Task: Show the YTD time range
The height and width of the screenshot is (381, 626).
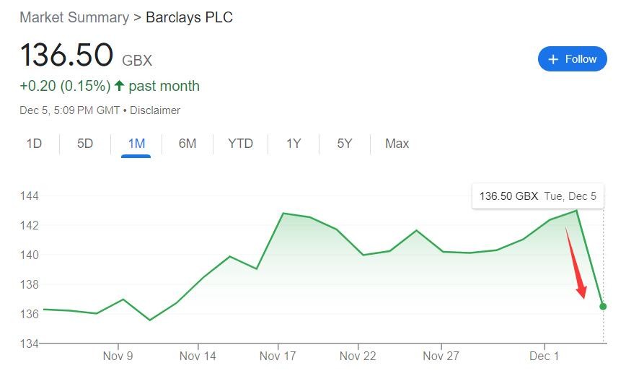Action: click(x=240, y=144)
